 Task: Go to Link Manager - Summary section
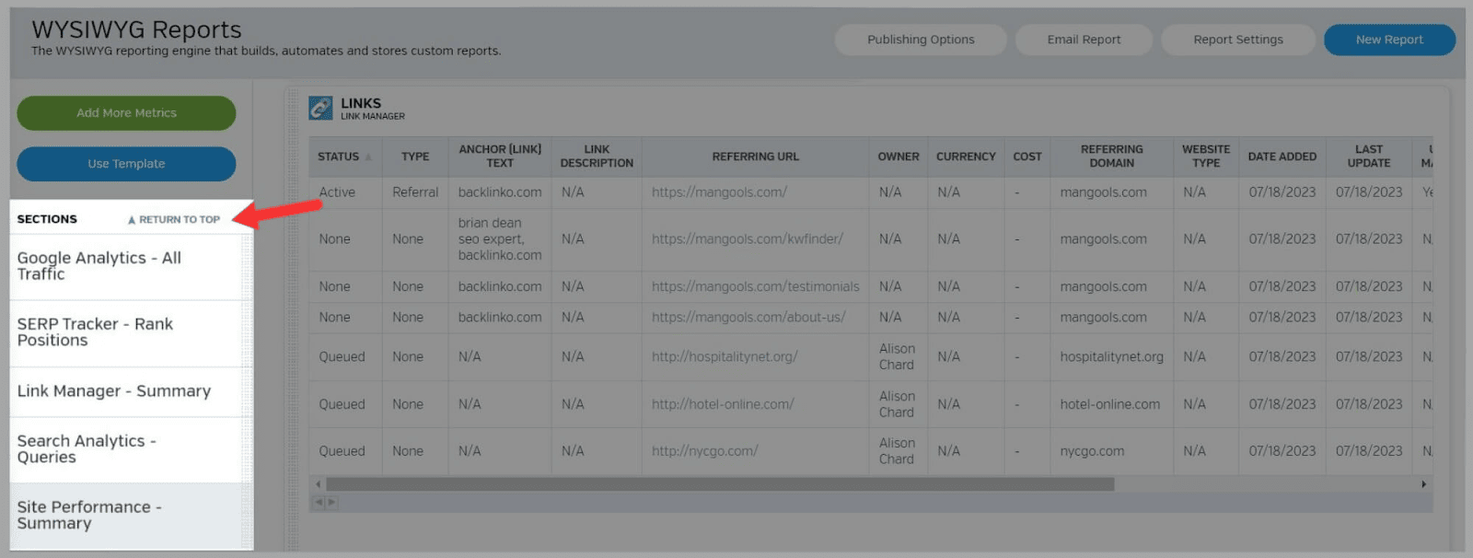(x=114, y=391)
